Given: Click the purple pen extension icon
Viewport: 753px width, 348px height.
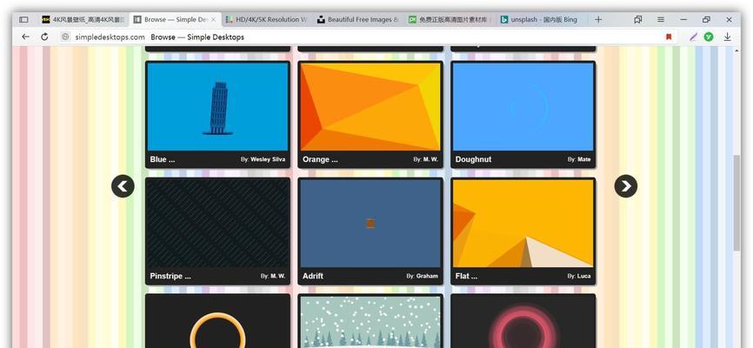Looking at the screenshot, I should (x=693, y=37).
